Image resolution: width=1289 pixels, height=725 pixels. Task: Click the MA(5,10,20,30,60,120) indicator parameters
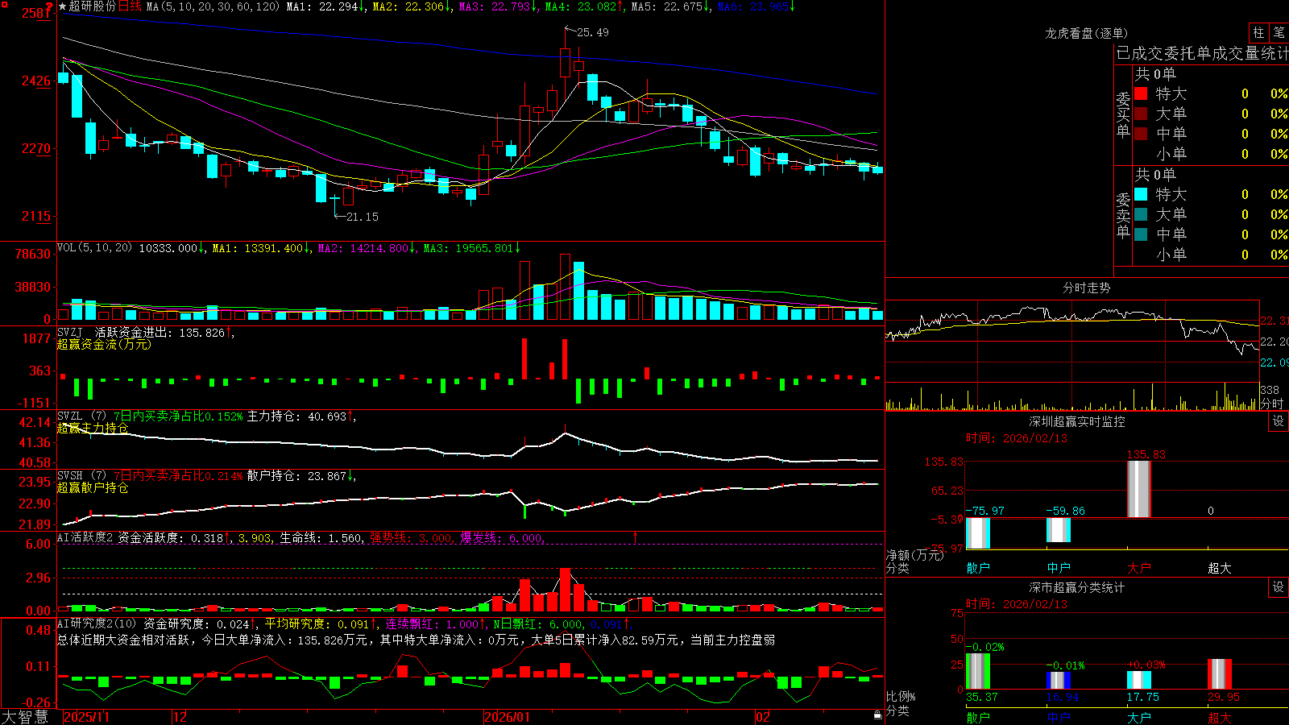click(213, 6)
